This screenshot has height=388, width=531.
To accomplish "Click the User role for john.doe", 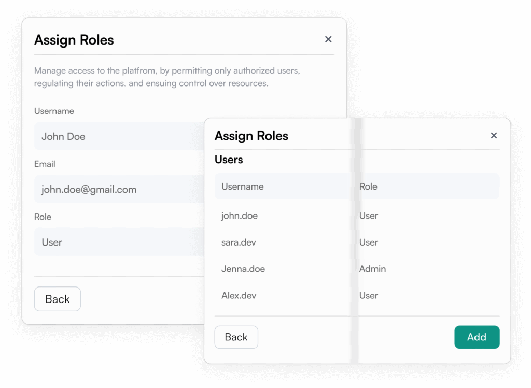I will (x=369, y=216).
